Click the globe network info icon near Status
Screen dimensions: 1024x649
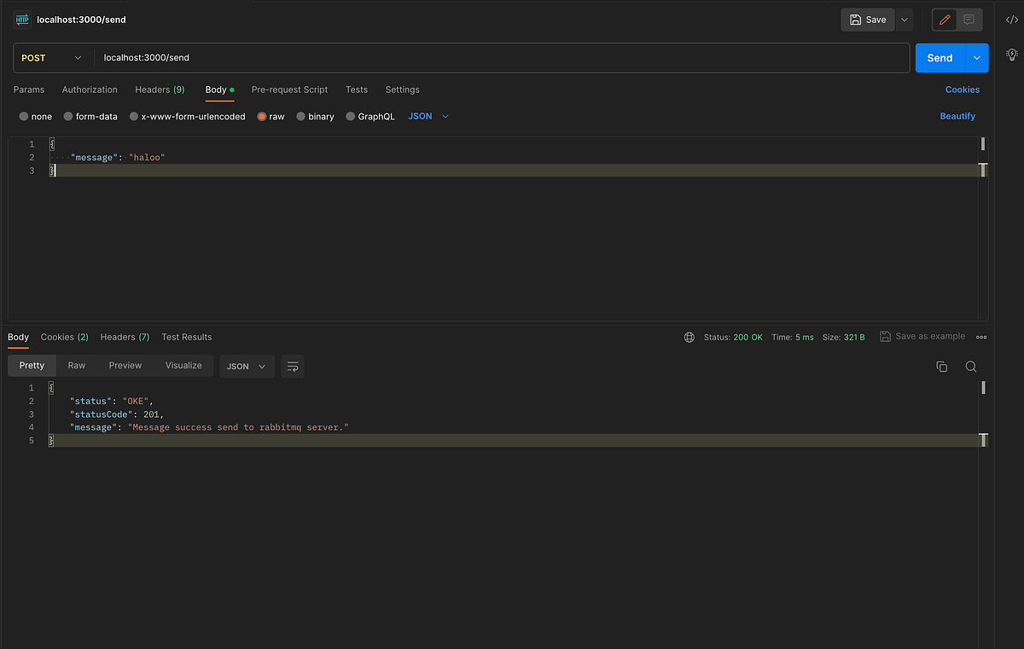(689, 337)
